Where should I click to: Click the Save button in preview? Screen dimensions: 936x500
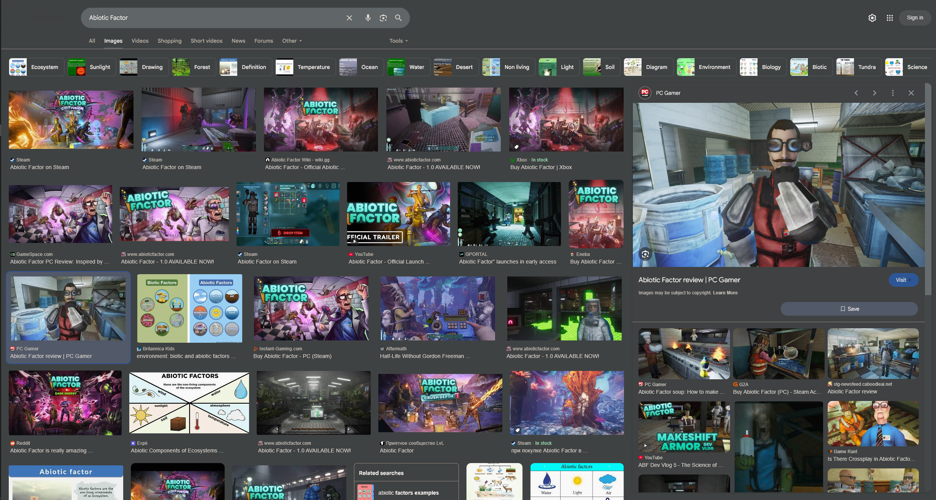point(849,309)
